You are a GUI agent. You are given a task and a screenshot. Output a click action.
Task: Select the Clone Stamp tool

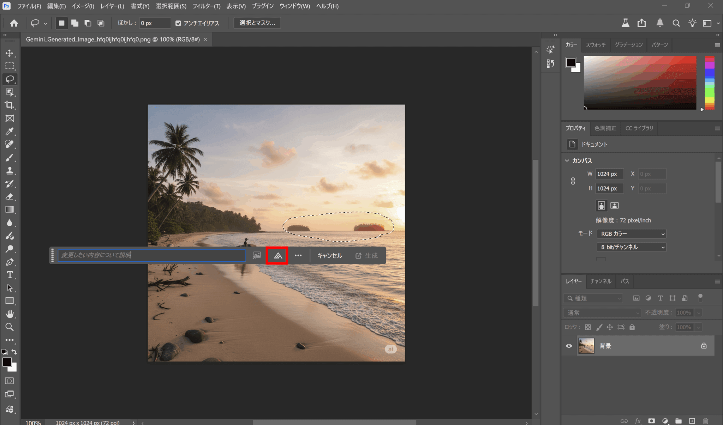(x=10, y=171)
